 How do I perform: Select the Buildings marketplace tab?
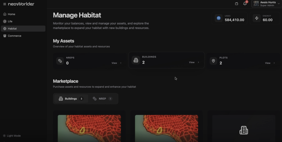(71, 99)
